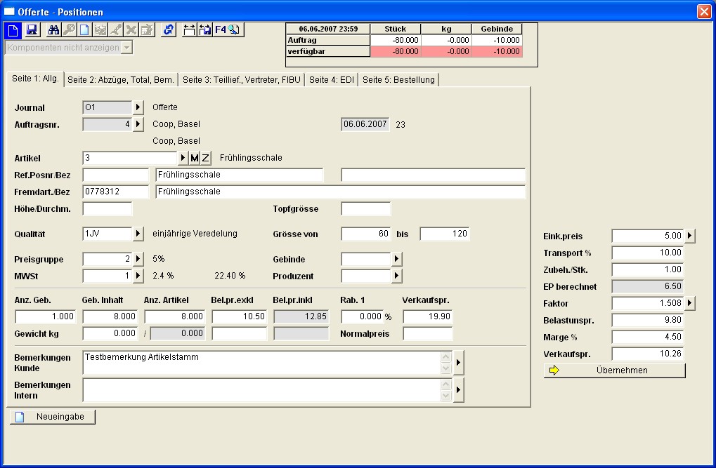Open the Artikel lookup arrow

click(x=183, y=159)
